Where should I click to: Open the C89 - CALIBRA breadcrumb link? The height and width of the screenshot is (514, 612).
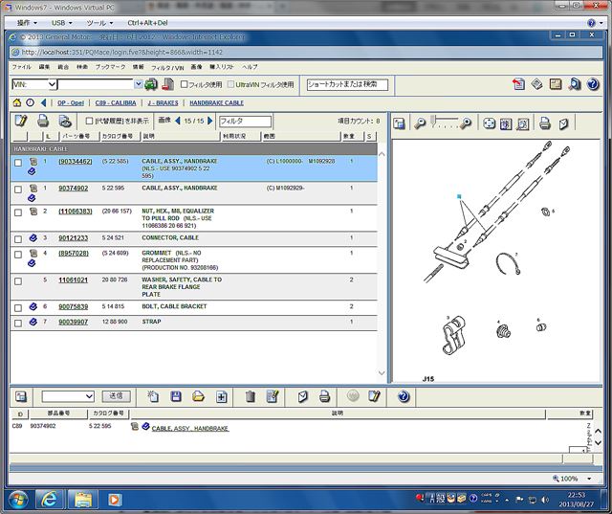116,102
